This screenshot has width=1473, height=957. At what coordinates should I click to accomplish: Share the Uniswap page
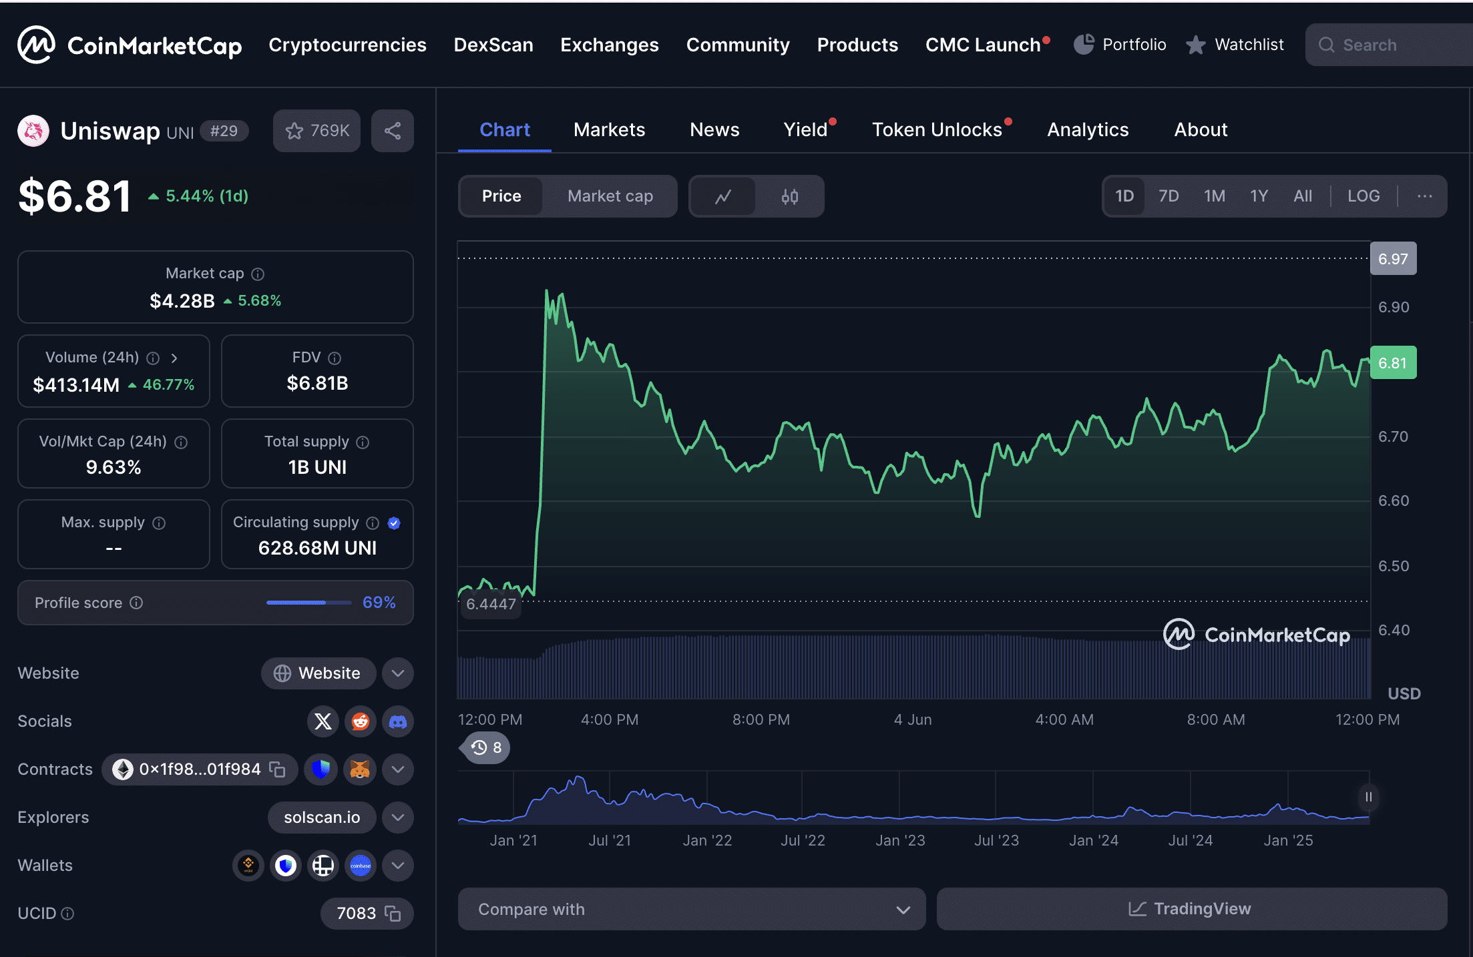pyautogui.click(x=393, y=131)
